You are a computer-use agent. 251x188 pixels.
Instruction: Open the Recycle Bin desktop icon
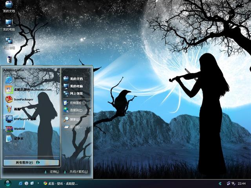click(x=9, y=60)
